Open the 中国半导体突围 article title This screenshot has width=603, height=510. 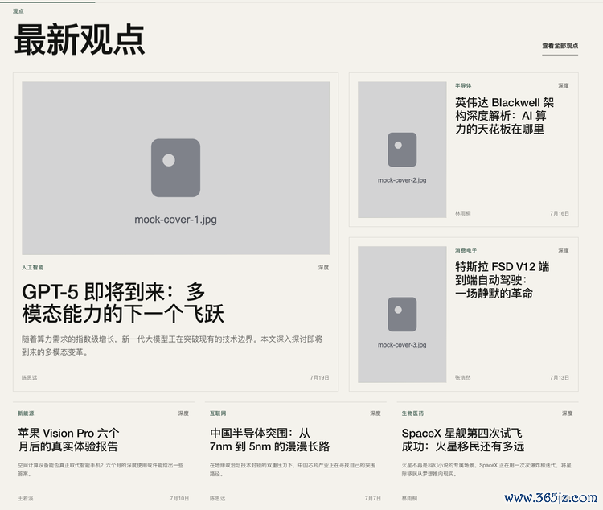pyautogui.click(x=269, y=439)
